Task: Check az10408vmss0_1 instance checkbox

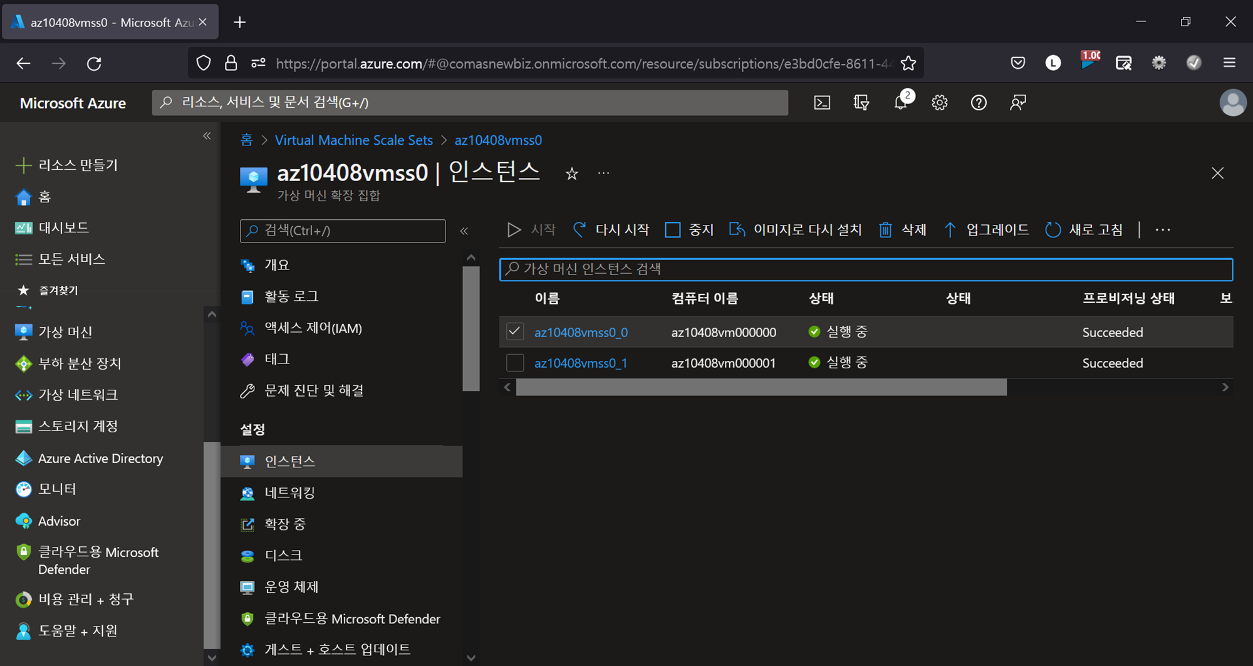Action: click(x=515, y=362)
